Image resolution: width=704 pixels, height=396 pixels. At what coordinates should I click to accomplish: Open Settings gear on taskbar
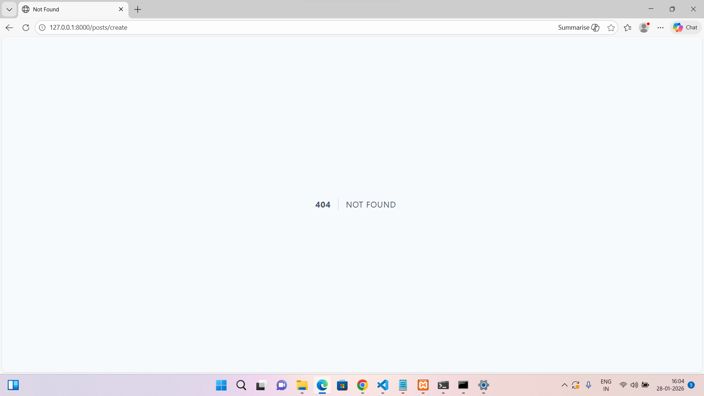pos(484,385)
